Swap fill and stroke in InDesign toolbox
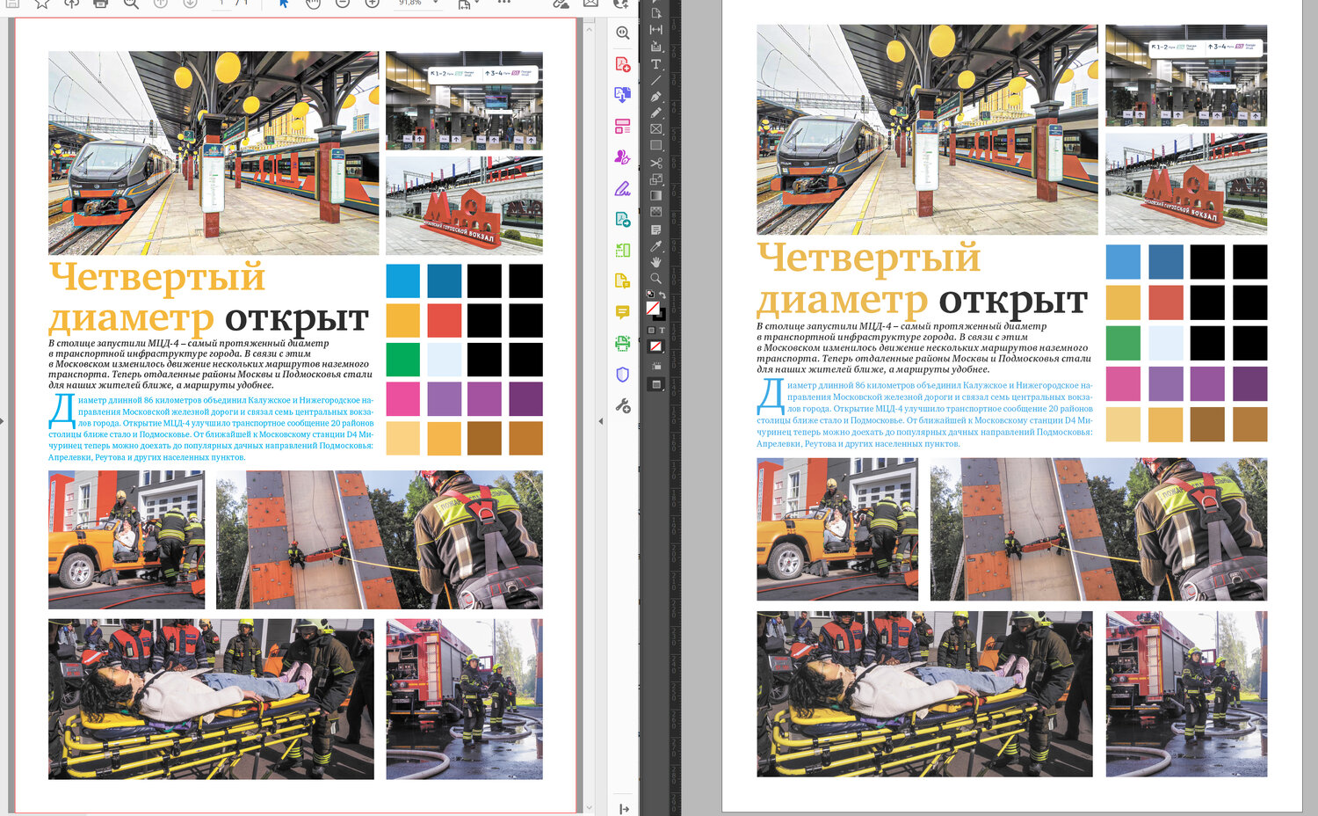This screenshot has width=1318, height=816. [663, 295]
